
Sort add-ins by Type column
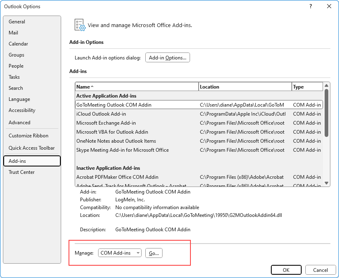pos(307,87)
